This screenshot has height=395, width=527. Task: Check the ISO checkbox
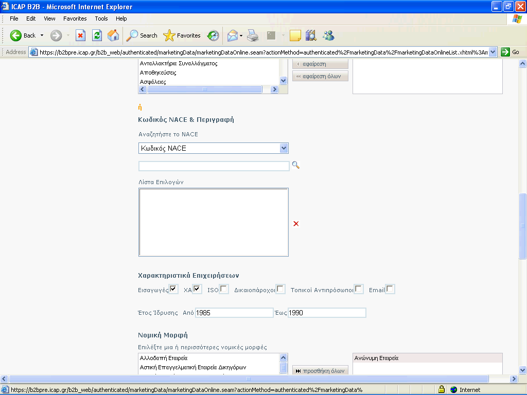point(224,289)
